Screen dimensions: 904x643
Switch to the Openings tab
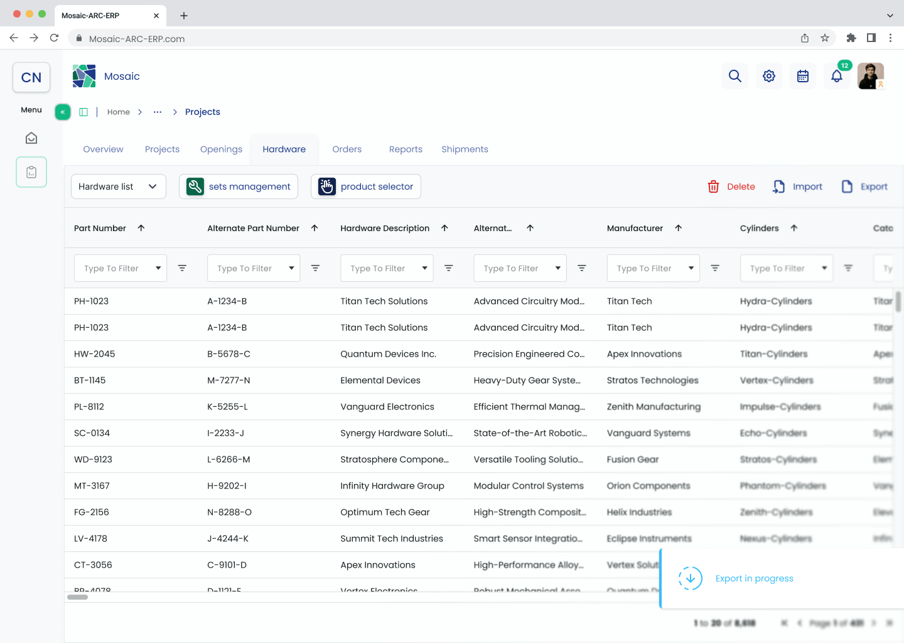221,149
